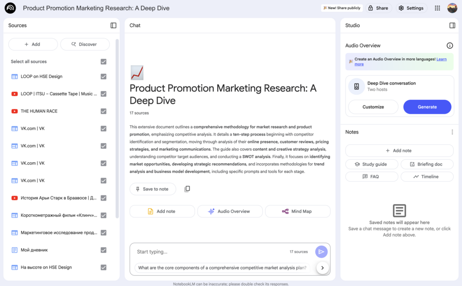Click the Generate audio button

pyautogui.click(x=427, y=107)
